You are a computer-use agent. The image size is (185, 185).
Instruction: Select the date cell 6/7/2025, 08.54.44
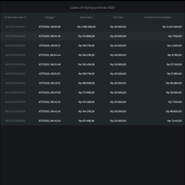(49, 55)
